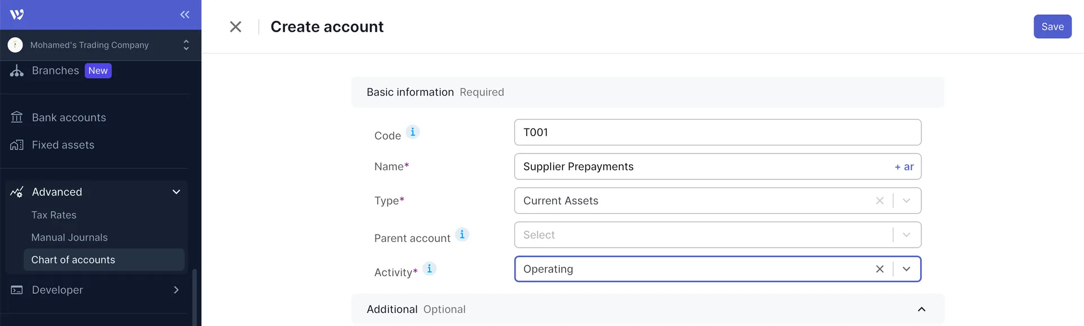The width and height of the screenshot is (1084, 326).
Task: Select the Advanced menu label
Action: click(x=57, y=192)
